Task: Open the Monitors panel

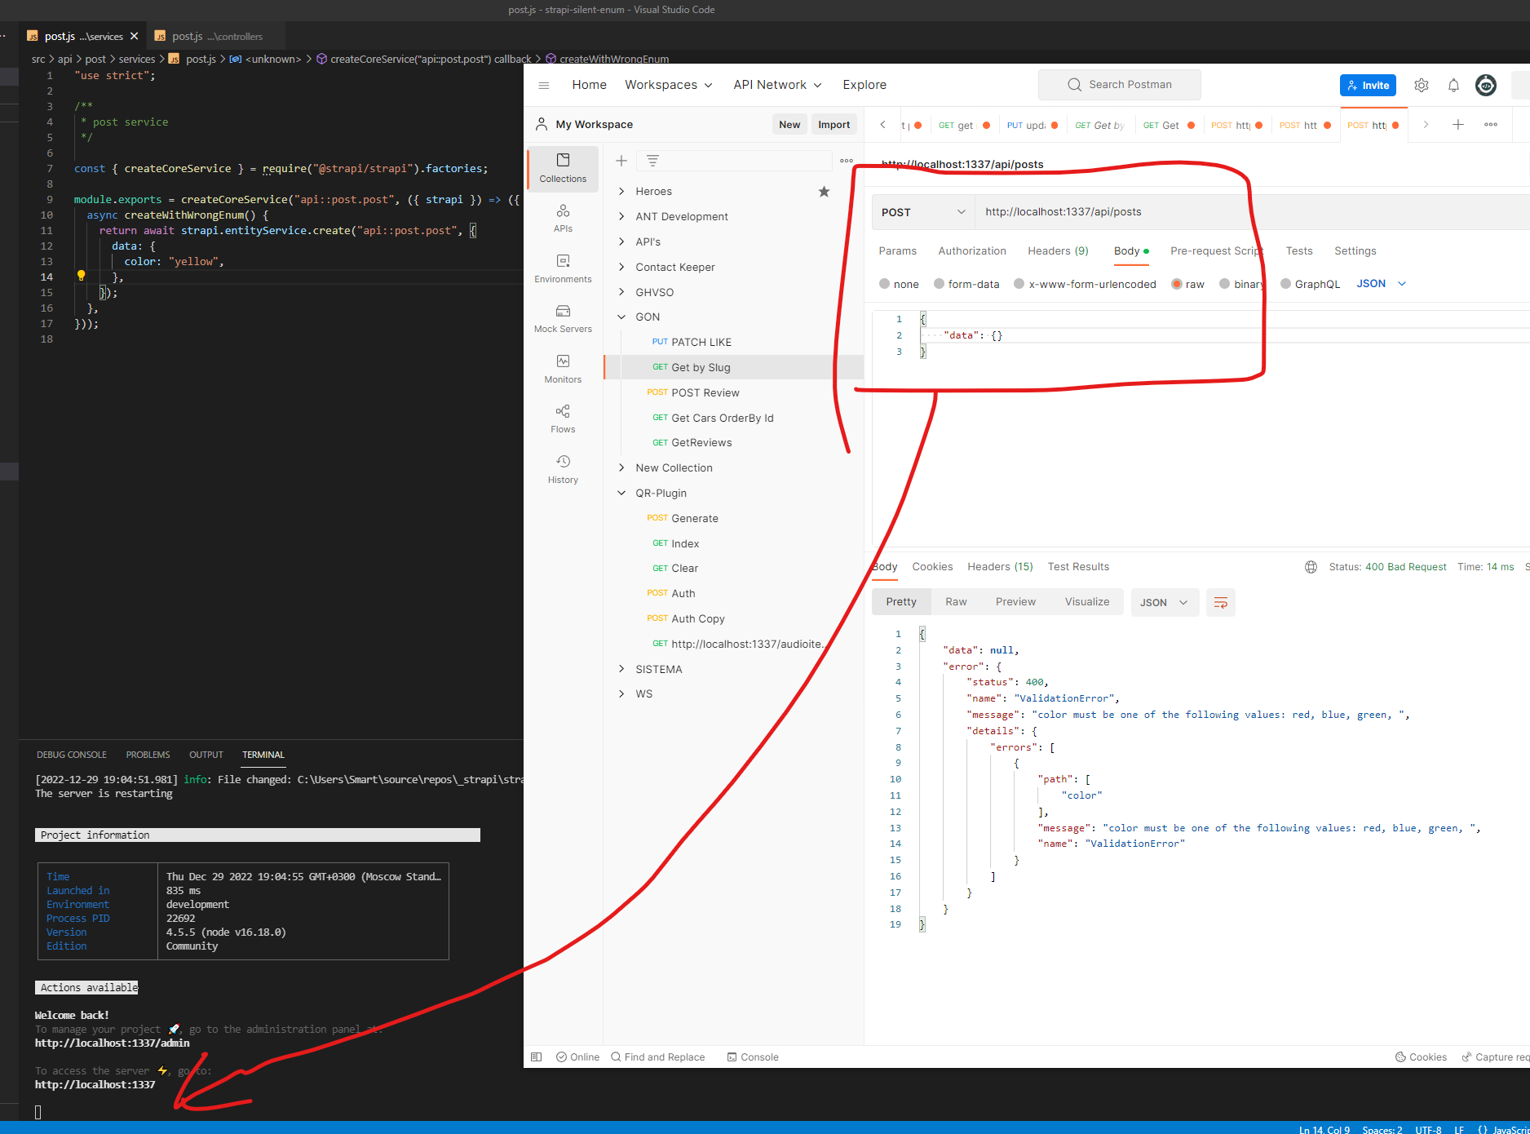Action: pos(563,369)
